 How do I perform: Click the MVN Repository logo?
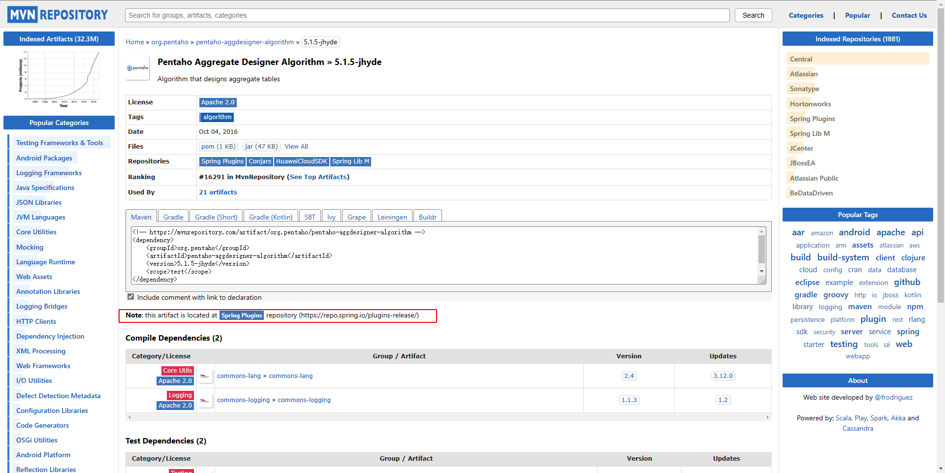pos(58,15)
